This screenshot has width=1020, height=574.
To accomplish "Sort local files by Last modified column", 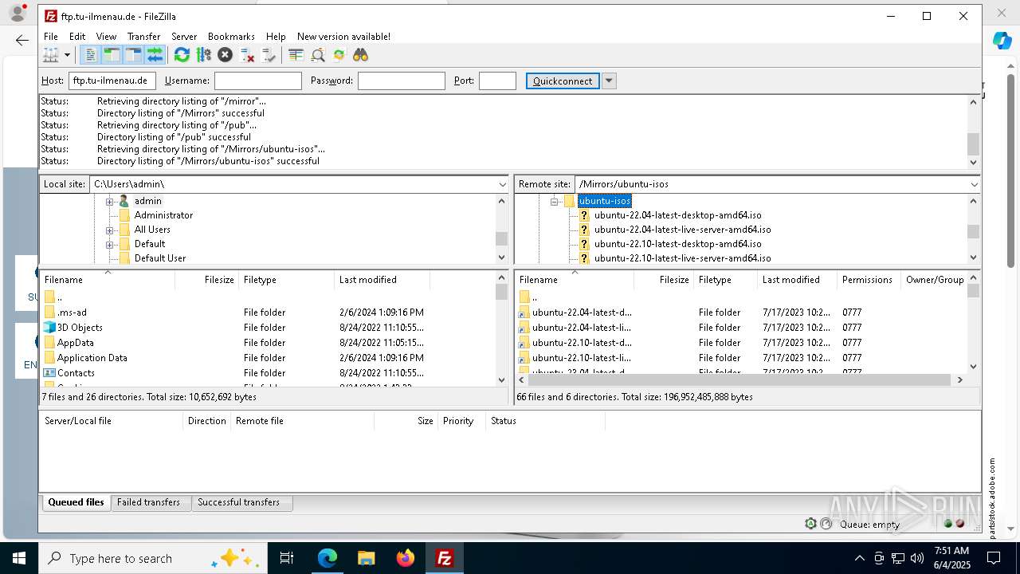I will pyautogui.click(x=382, y=280).
